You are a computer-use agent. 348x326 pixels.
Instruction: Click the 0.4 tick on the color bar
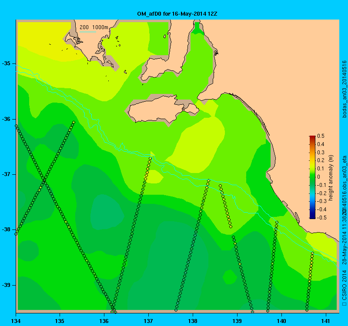click(321, 144)
